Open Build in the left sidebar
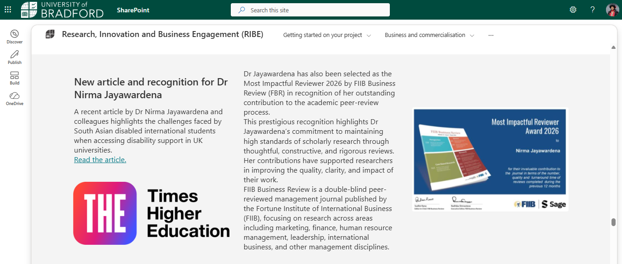This screenshot has height=264, width=622. point(15,78)
